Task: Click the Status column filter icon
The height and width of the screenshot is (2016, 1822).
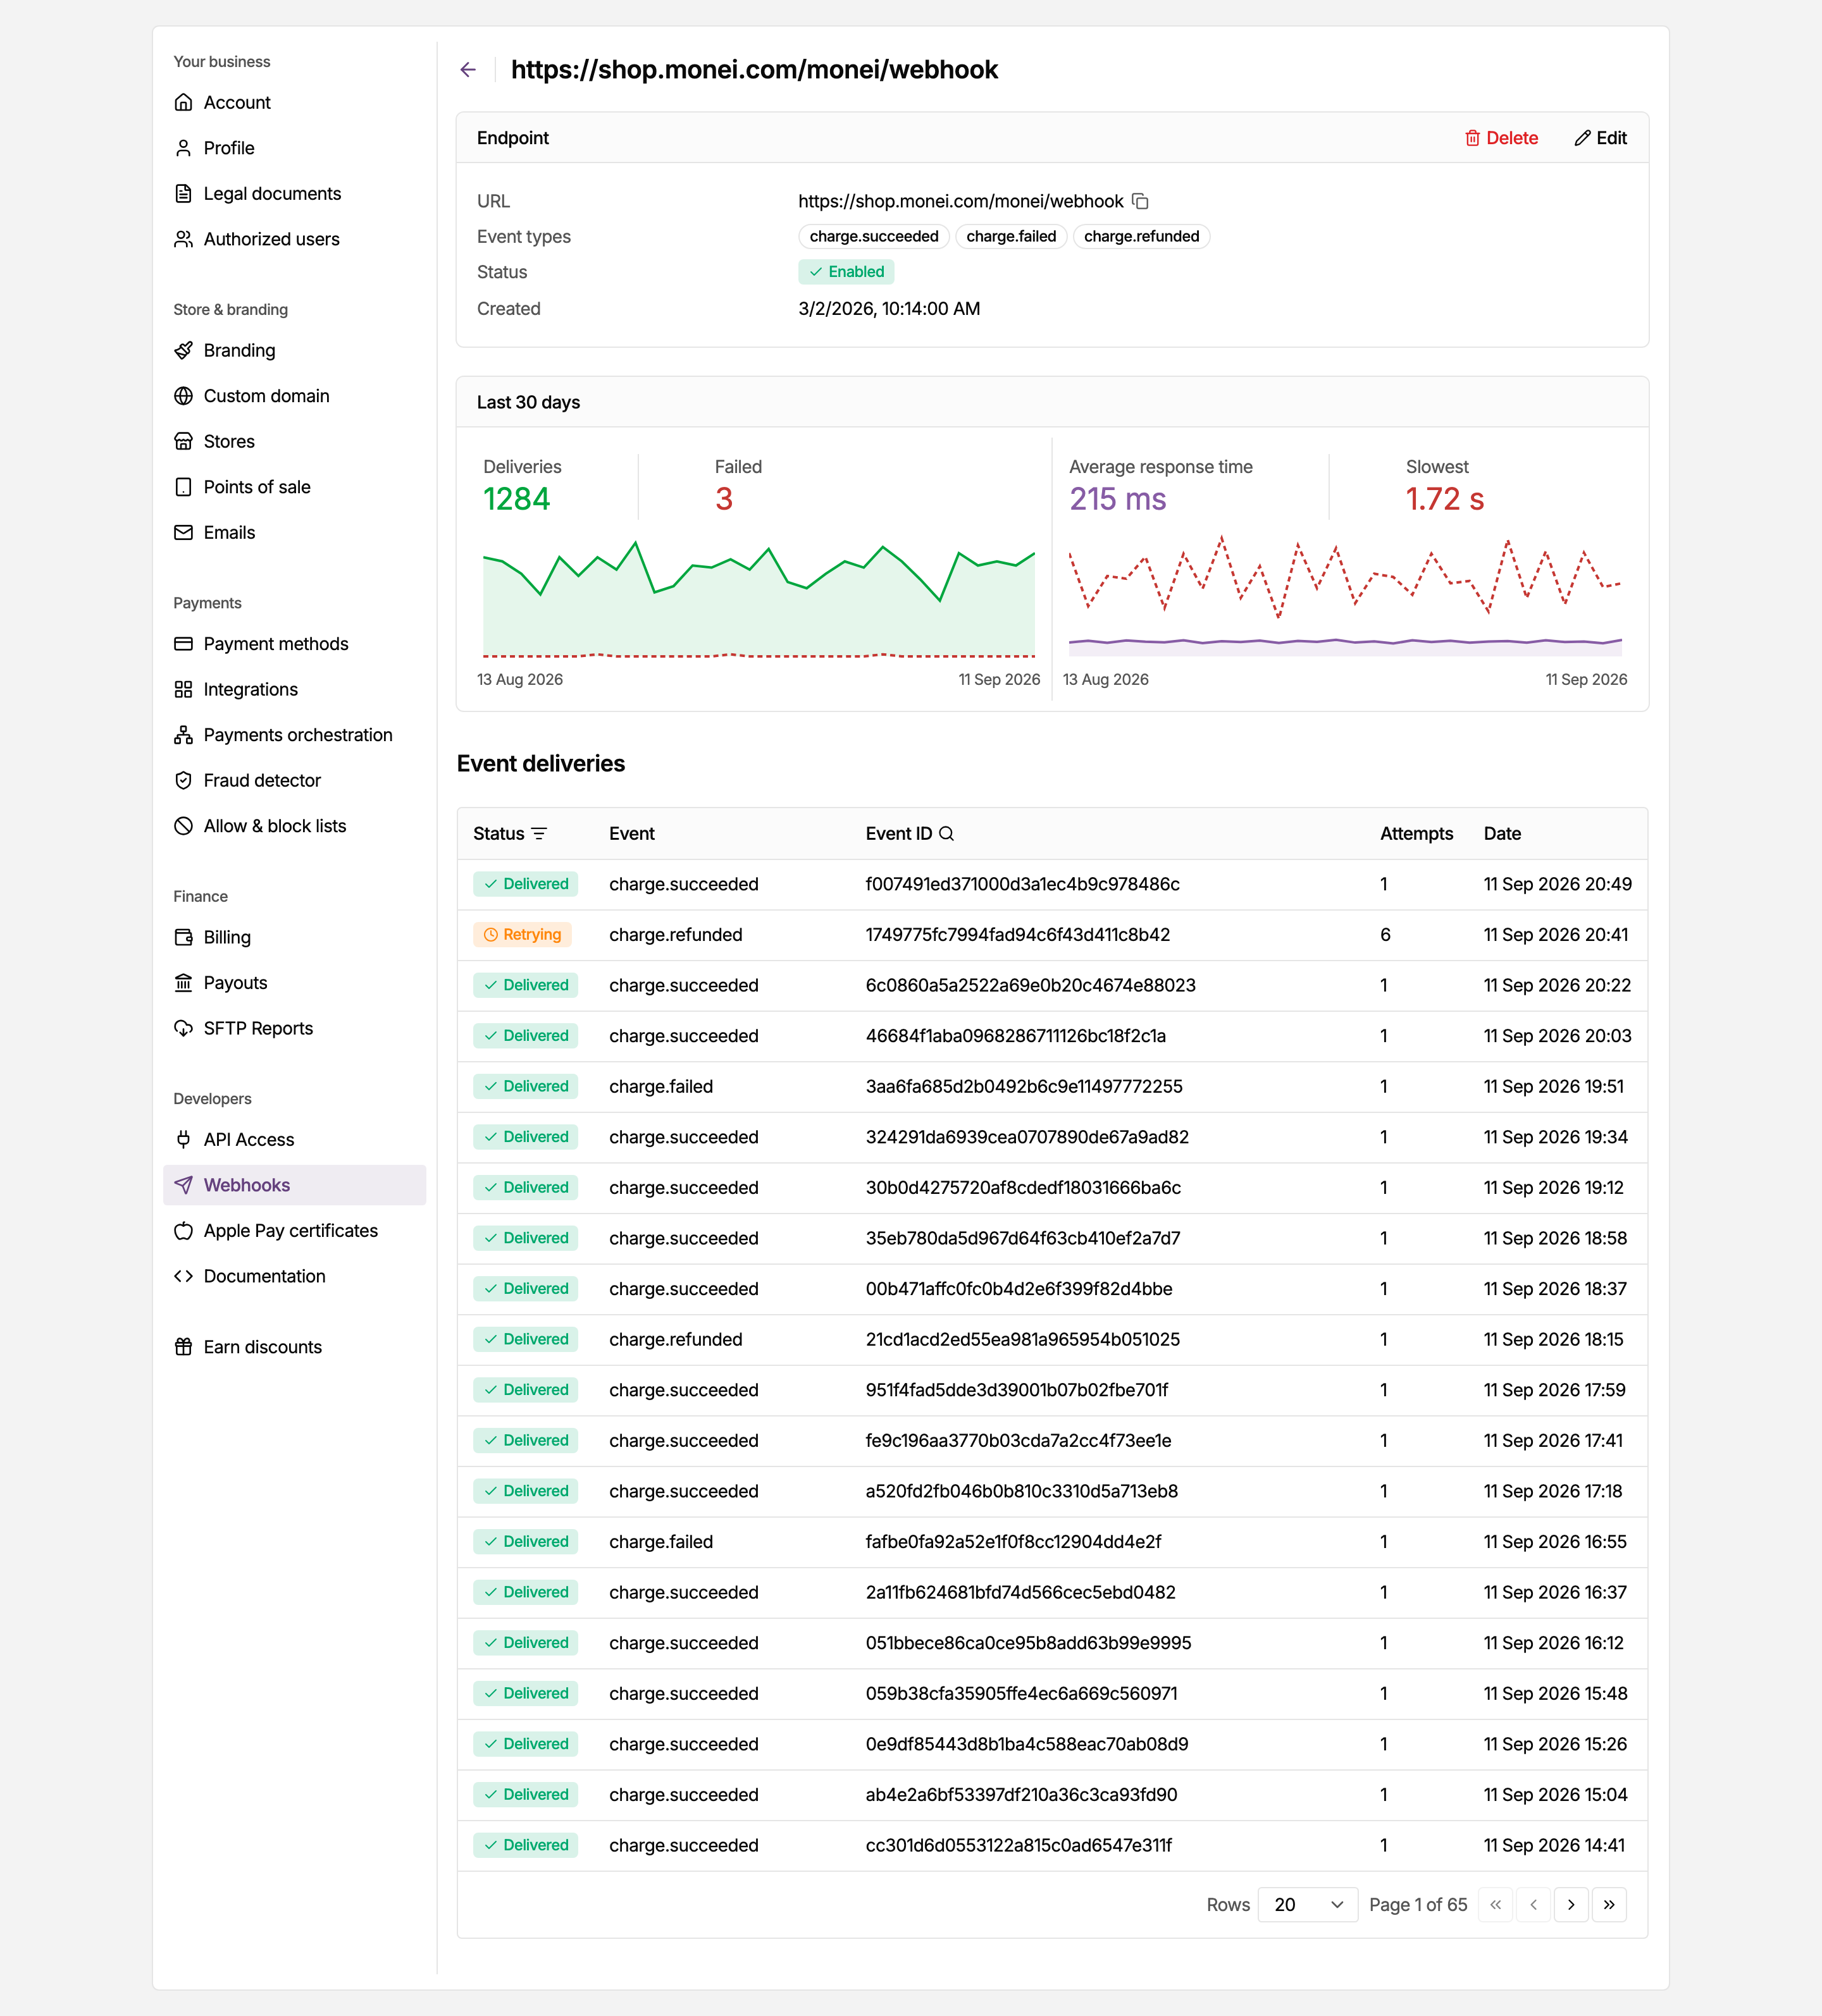Action: tap(539, 834)
